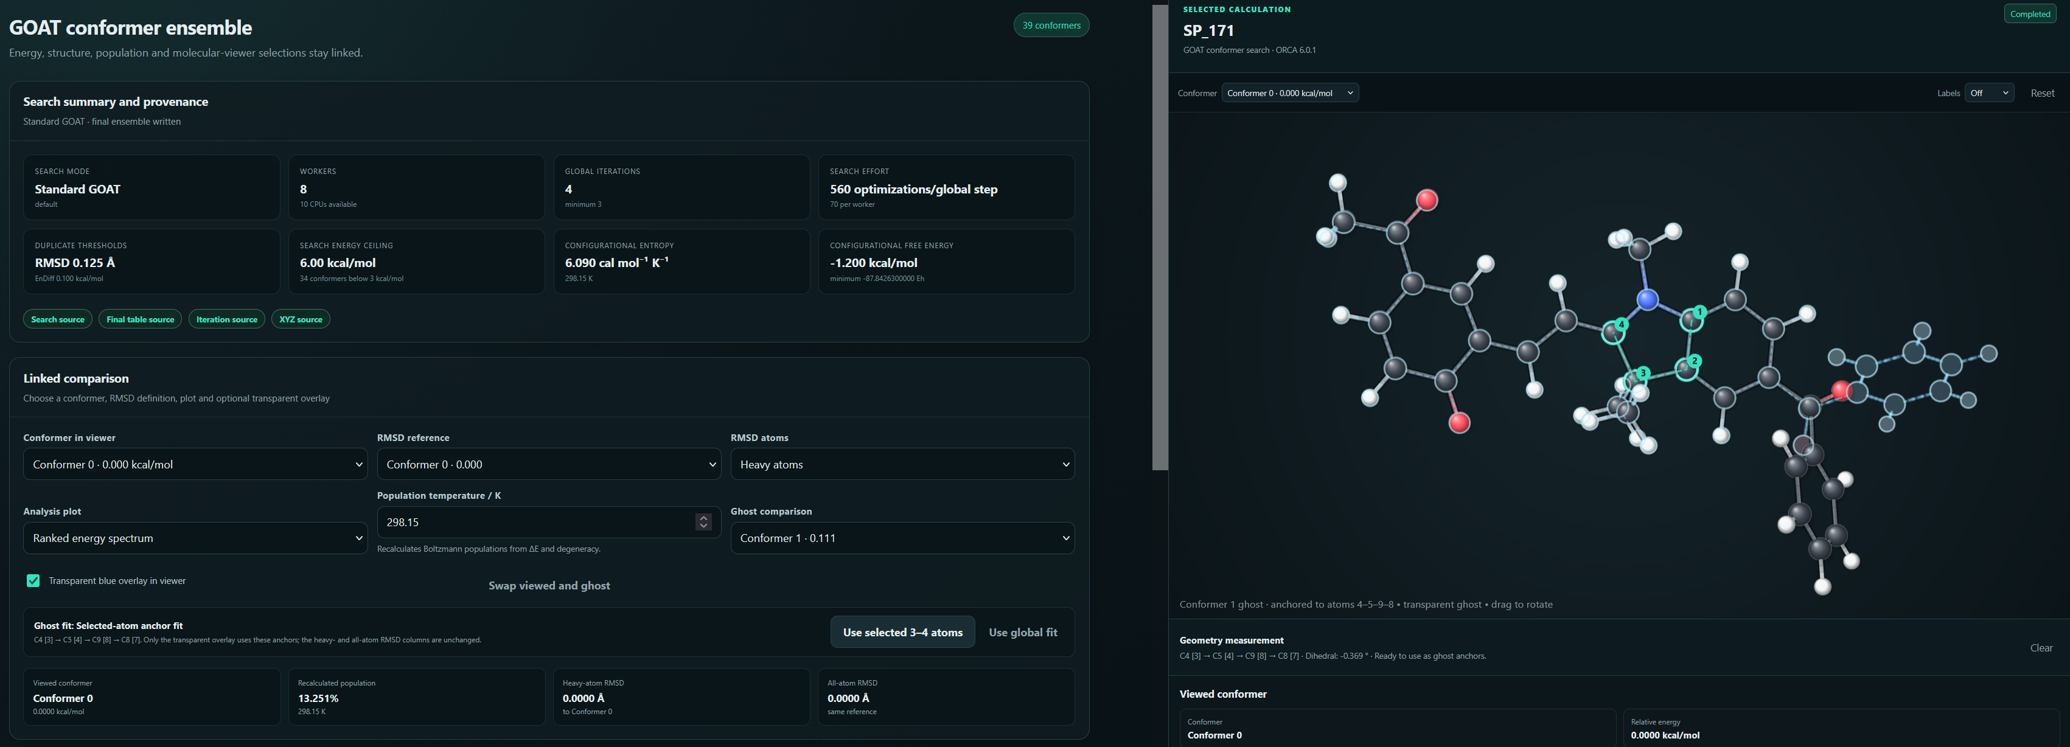Viewport: 2070px width, 747px height.
Task: Click the -1.200 kcal/mol free energy value
Action: tap(874, 263)
